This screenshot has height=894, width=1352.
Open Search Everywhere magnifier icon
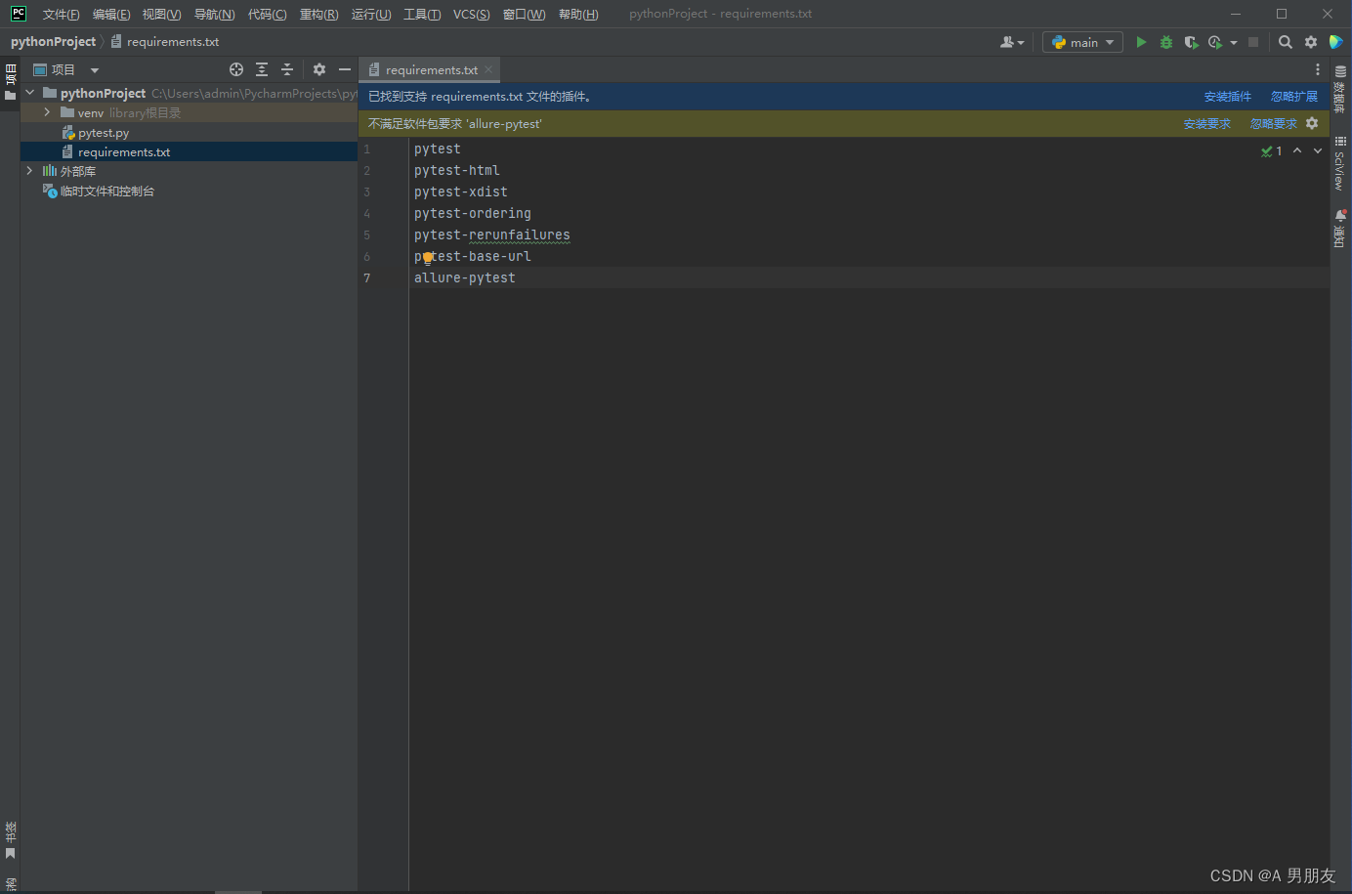click(x=1286, y=42)
